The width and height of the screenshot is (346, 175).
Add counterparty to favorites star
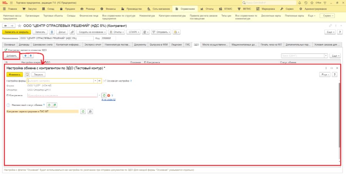point(20,26)
